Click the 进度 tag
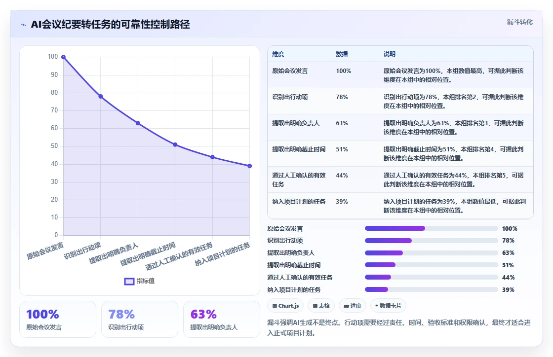 pos(353,306)
